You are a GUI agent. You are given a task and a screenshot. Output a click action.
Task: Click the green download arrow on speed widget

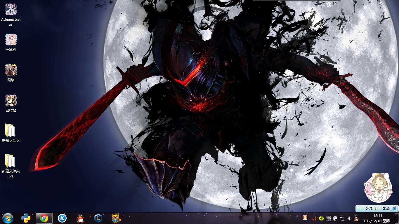click(359, 209)
